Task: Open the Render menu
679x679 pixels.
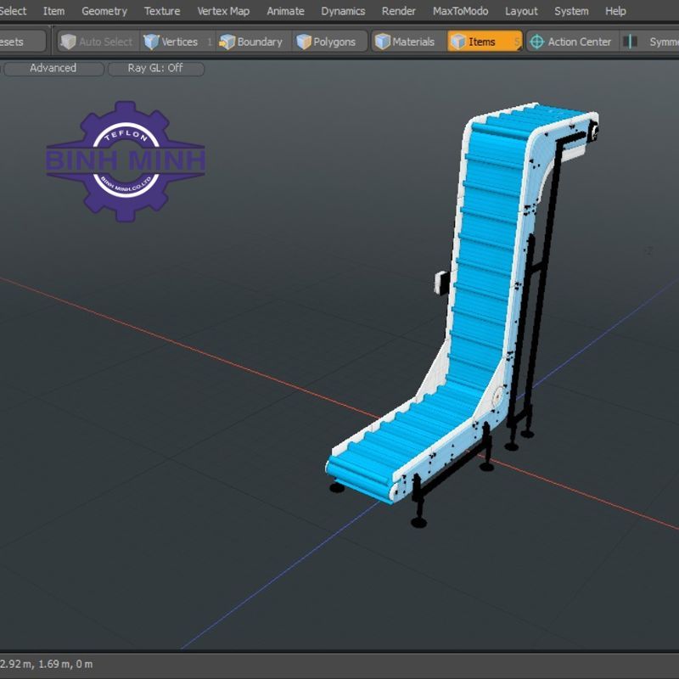Action: click(399, 11)
